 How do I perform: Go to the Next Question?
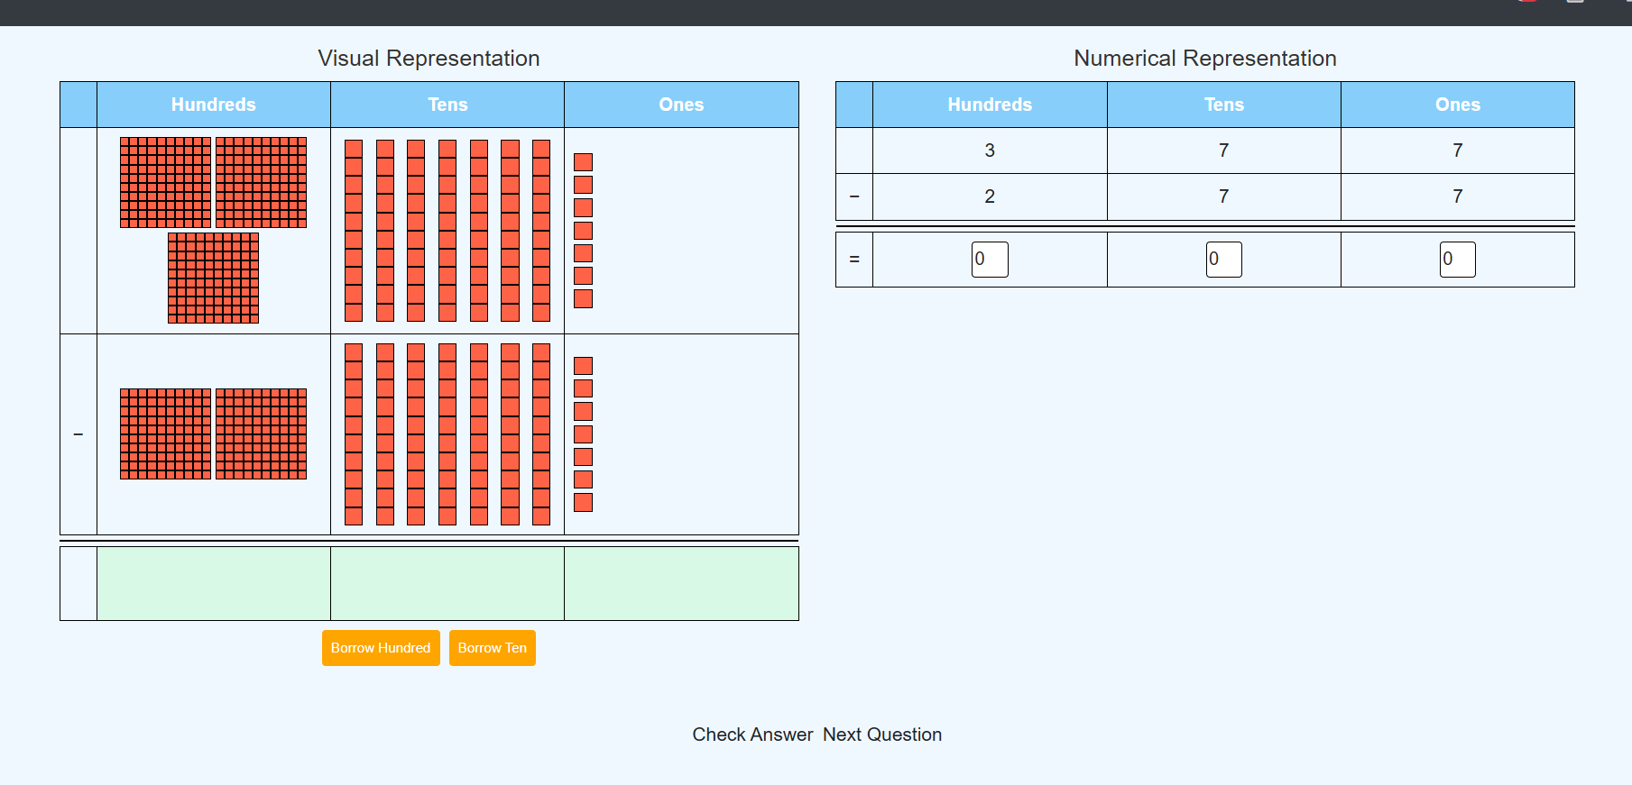[x=881, y=735]
